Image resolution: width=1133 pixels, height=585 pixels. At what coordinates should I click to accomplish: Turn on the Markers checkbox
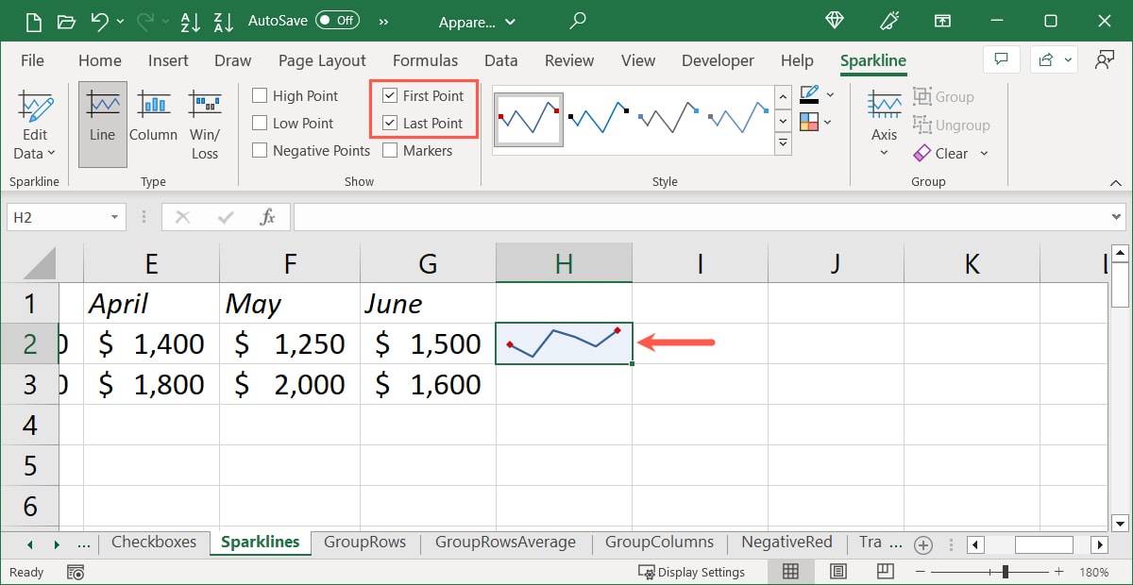coord(390,151)
